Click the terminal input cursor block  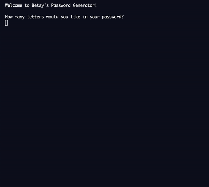tap(6, 23)
